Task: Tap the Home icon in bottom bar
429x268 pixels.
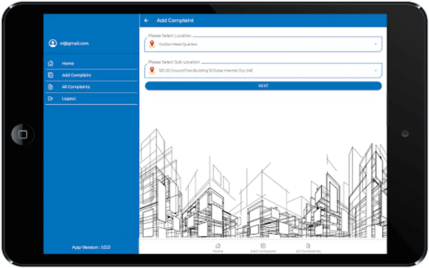Action: click(x=218, y=246)
